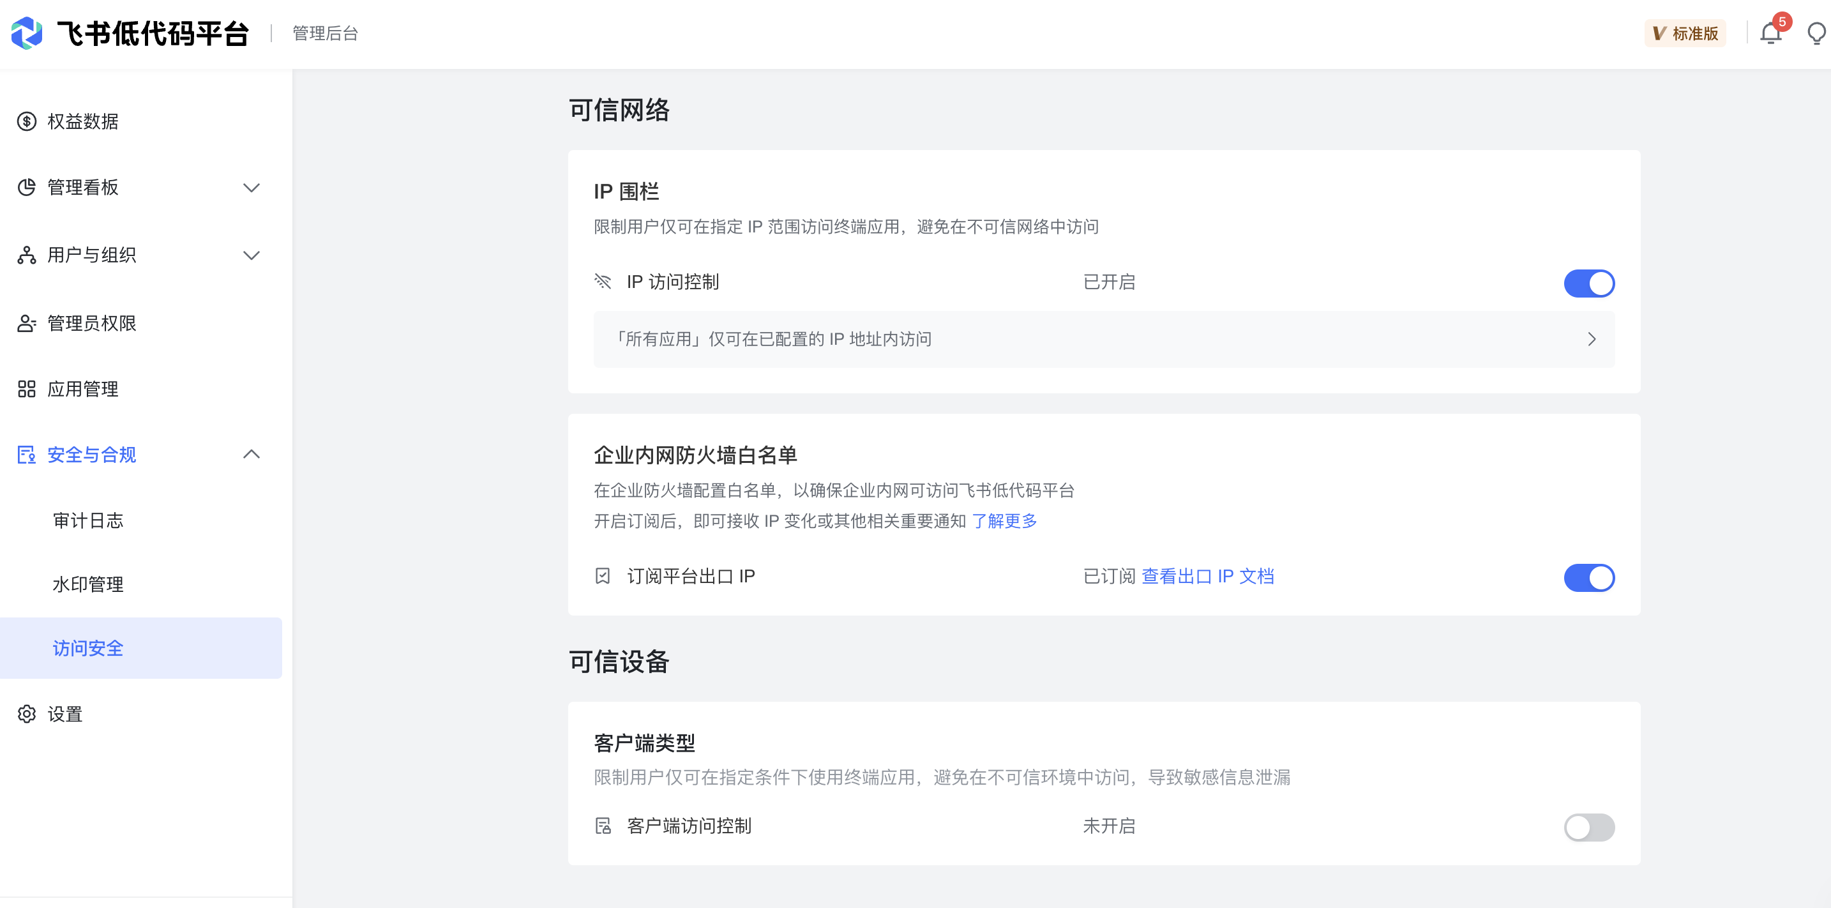The width and height of the screenshot is (1831, 908).
Task: Click the 应用管理 grid icon
Action: point(27,388)
